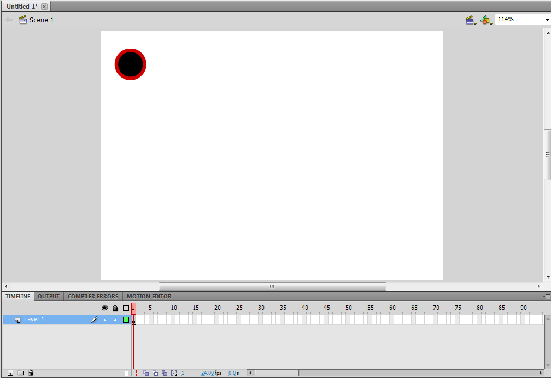Click the Scene 1 clapperboard icon

tap(23, 20)
